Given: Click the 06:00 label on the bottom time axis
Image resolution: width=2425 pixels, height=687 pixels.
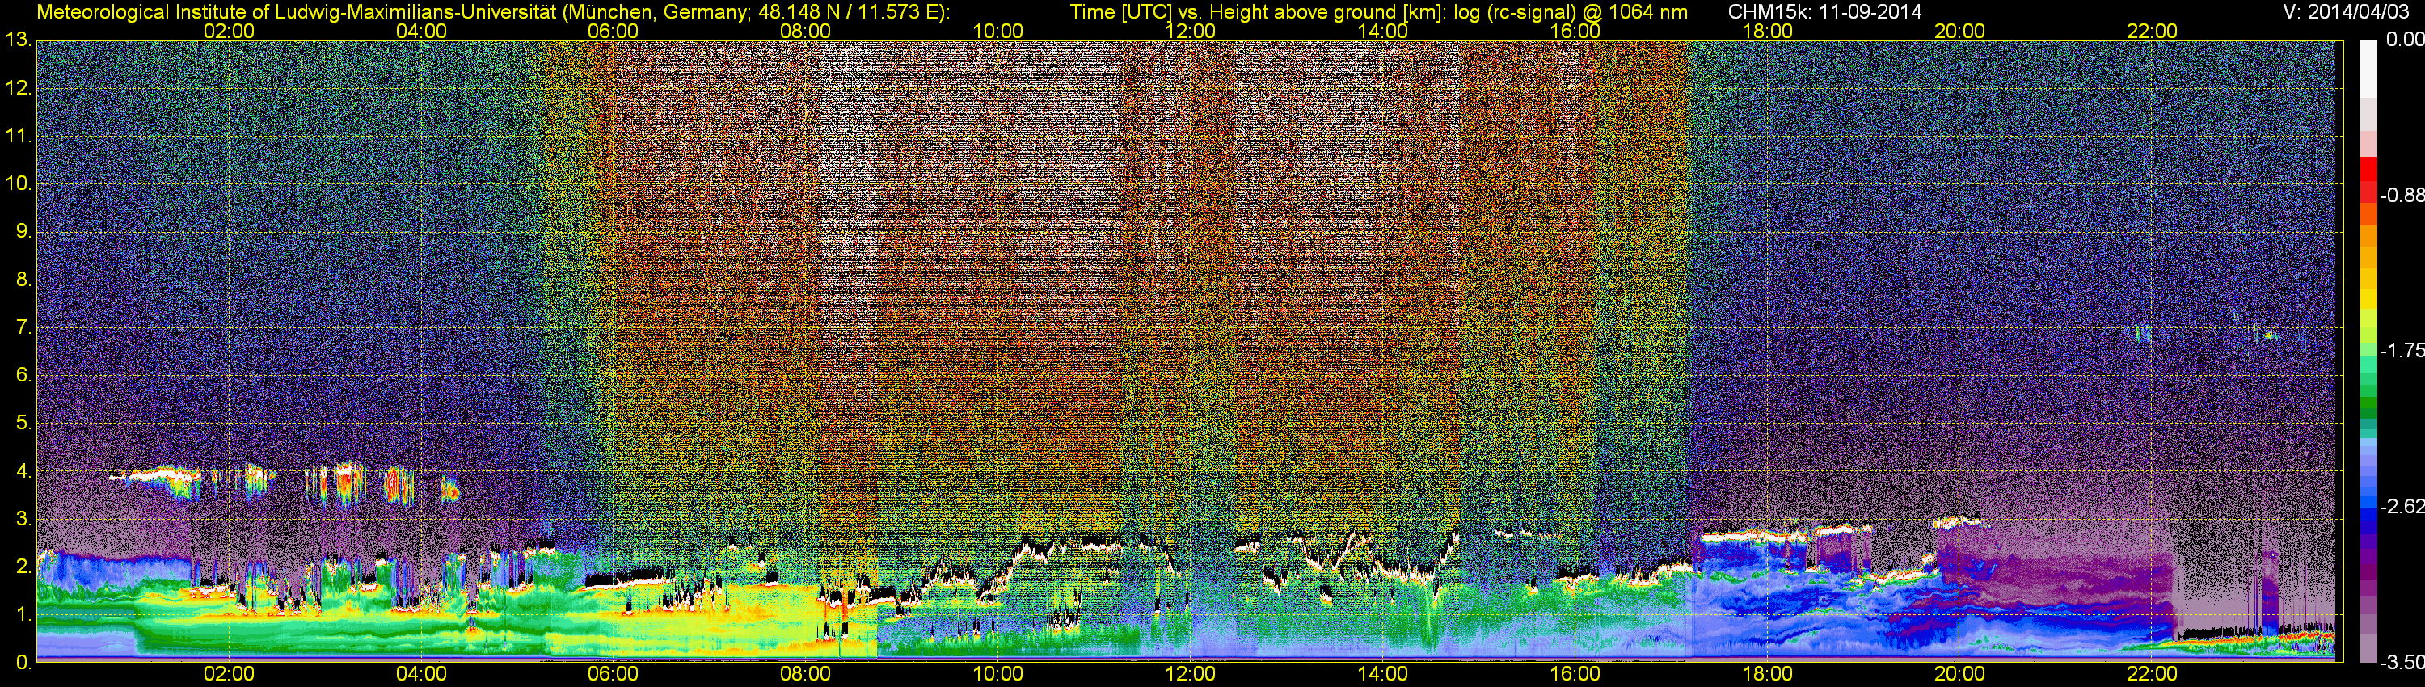Looking at the screenshot, I should (x=613, y=674).
